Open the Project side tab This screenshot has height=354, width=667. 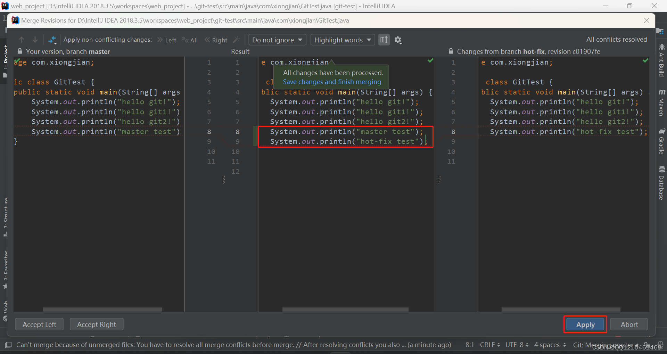5,61
